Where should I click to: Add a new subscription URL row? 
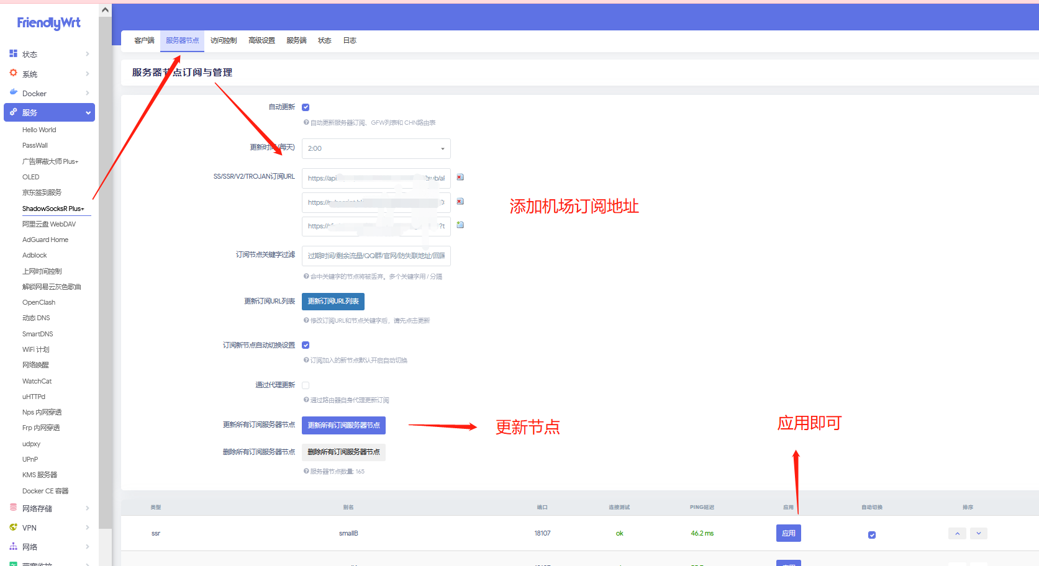[x=460, y=225]
